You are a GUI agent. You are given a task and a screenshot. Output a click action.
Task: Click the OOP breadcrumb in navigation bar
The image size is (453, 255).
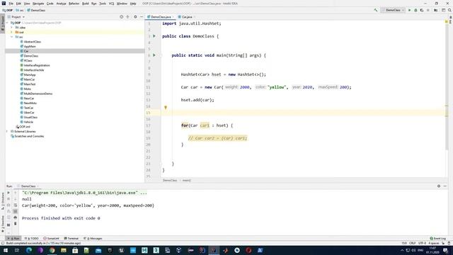tap(8, 10)
